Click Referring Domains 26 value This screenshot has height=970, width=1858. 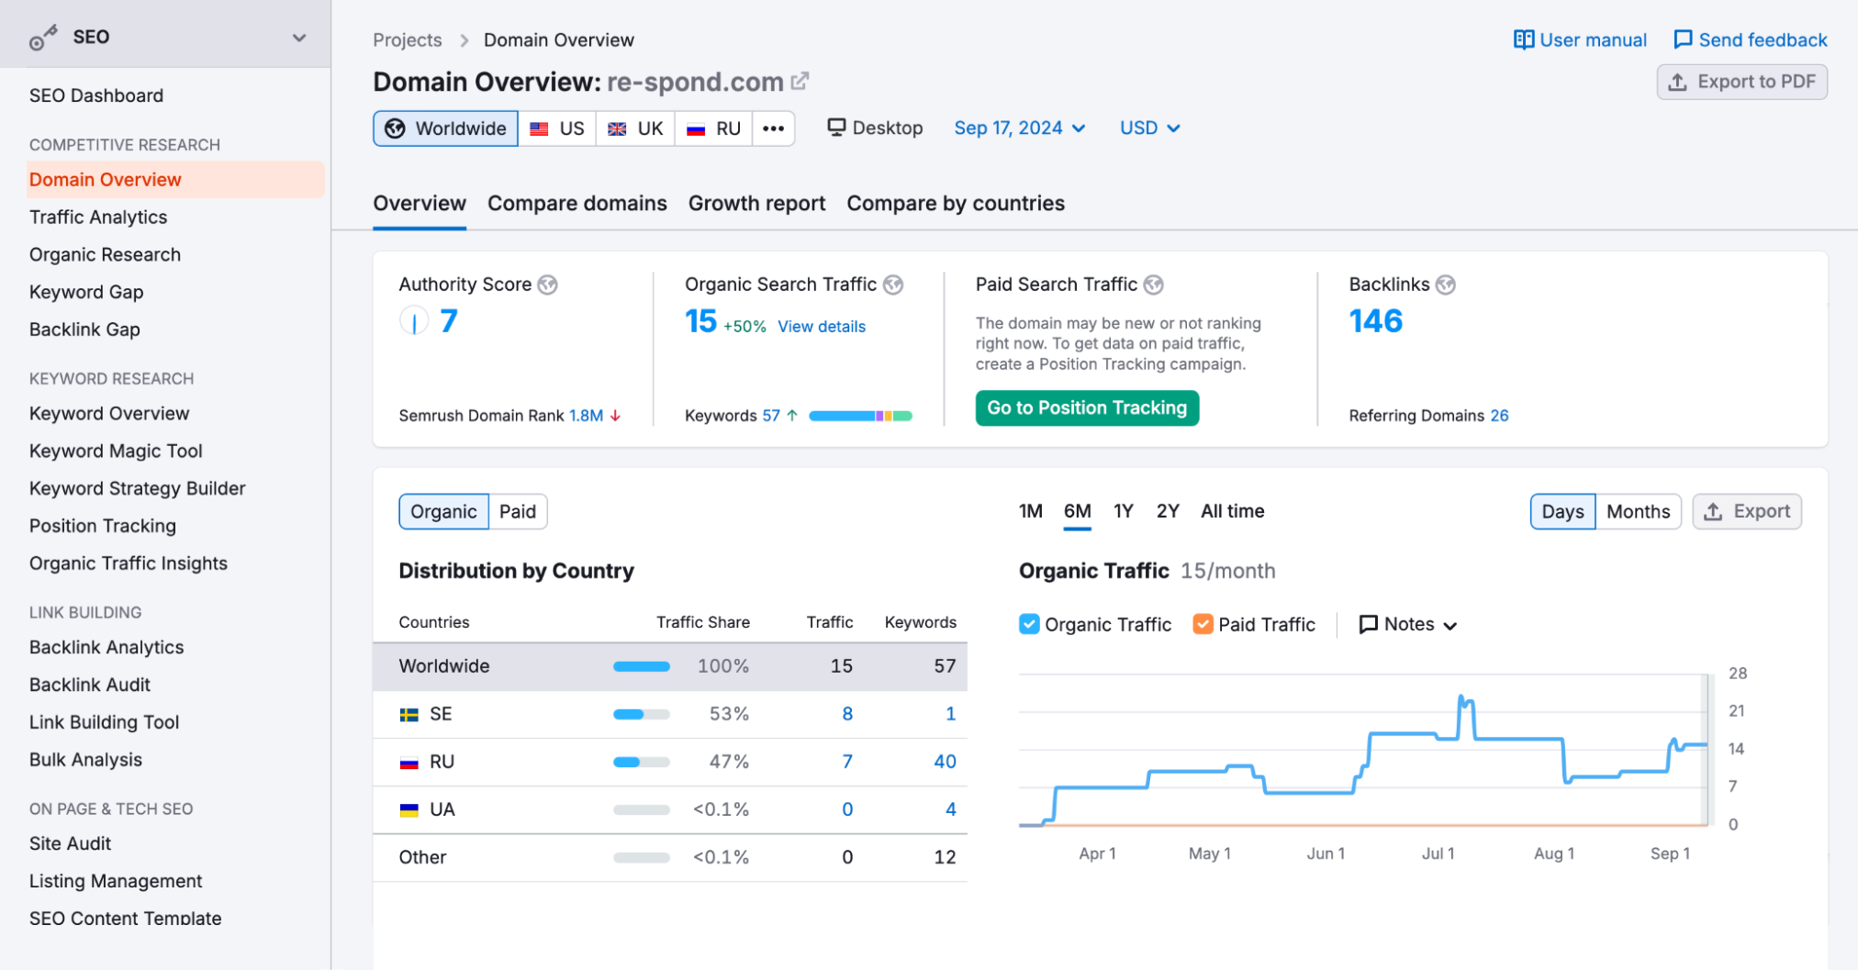[1499, 416]
